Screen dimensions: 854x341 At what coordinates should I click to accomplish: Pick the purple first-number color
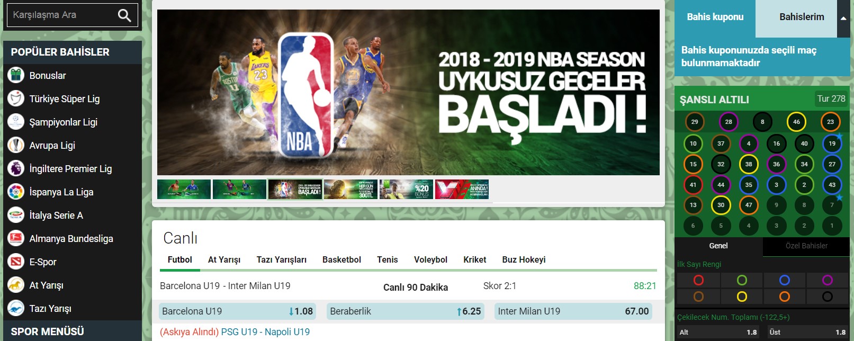click(828, 280)
